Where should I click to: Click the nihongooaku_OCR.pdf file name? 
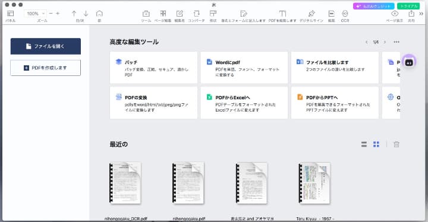126,218
